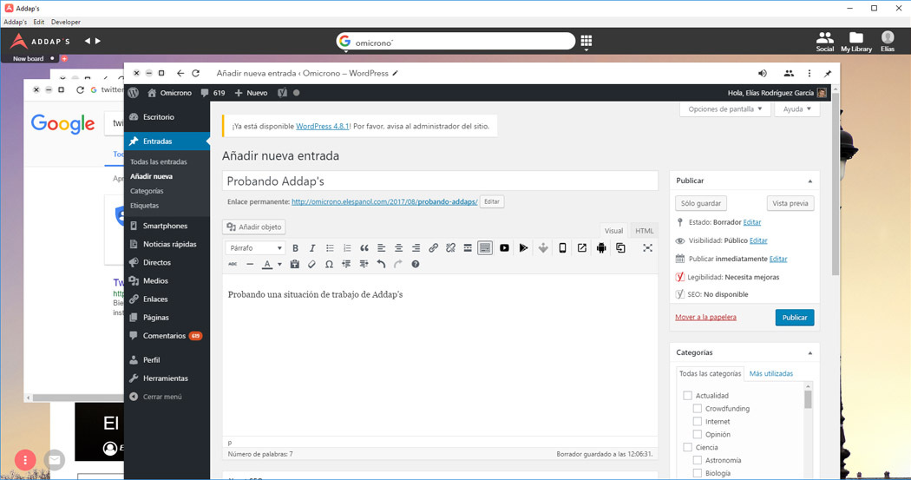Open the Addap's apps grid icon

[587, 41]
